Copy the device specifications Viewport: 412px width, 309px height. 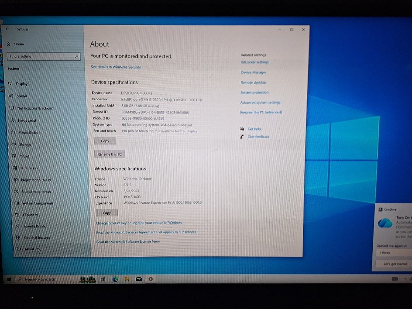click(x=105, y=141)
